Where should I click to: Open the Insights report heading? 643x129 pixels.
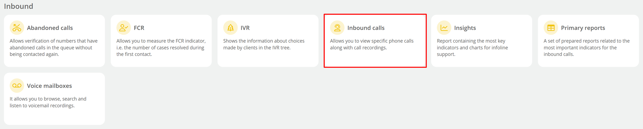pyautogui.click(x=465, y=28)
